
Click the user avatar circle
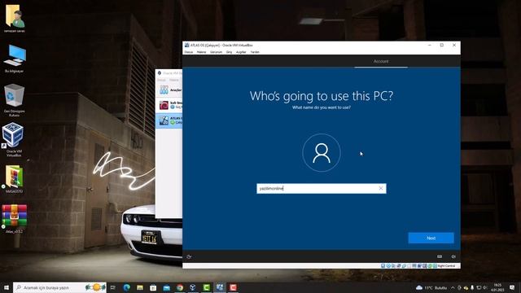pos(322,152)
